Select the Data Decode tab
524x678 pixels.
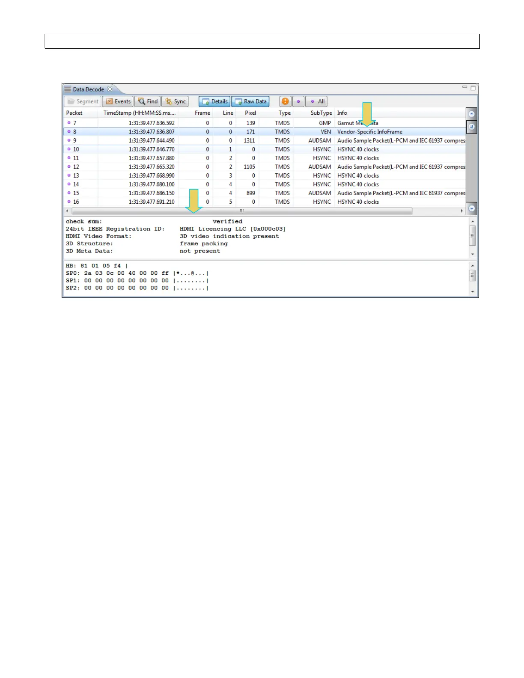[x=88, y=89]
